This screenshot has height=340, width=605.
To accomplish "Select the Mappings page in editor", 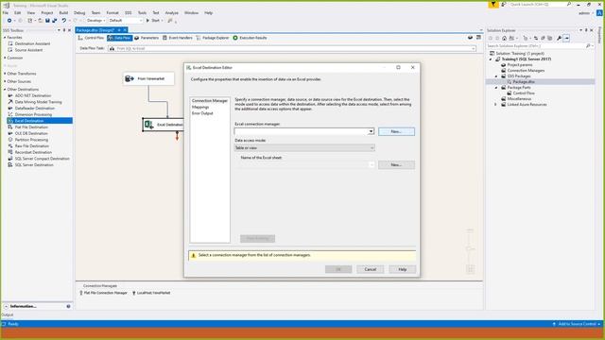I will click(200, 107).
